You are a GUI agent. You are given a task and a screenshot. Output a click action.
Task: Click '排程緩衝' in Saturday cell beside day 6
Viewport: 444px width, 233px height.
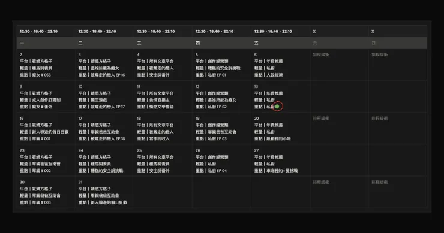point(321,55)
